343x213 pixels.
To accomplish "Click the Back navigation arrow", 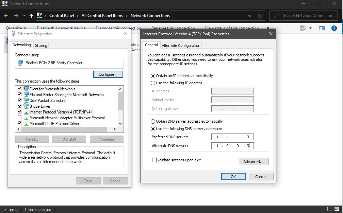I will 6,15.
